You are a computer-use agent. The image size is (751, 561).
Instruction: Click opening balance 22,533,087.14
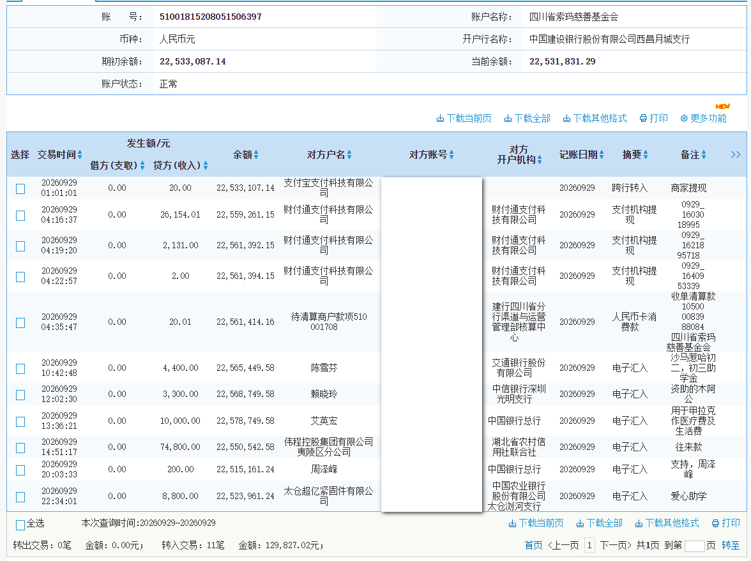[x=193, y=61]
